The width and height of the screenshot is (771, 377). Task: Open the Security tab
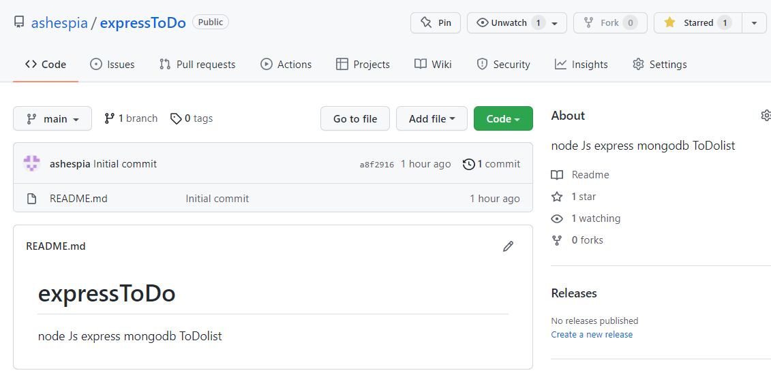[x=503, y=64]
